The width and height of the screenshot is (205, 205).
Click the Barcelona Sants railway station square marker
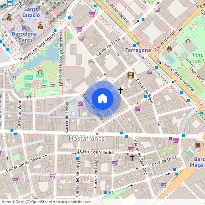tap(24, 28)
